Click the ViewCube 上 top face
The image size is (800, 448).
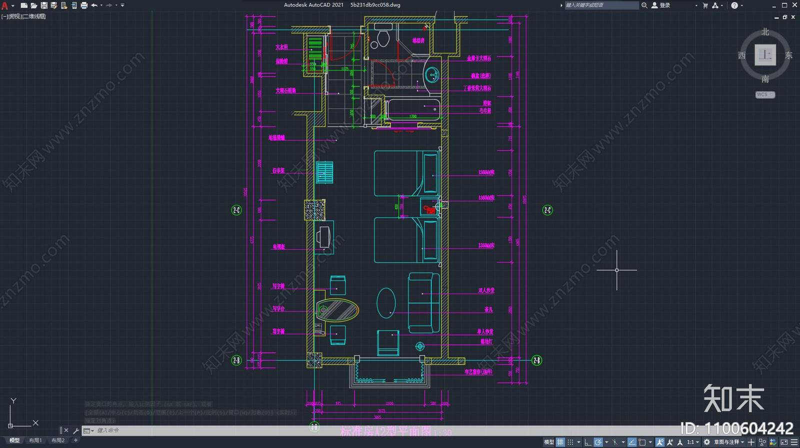pos(765,55)
